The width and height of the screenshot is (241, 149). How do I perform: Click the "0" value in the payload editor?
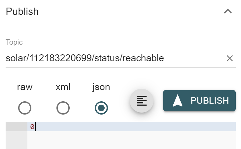click(x=32, y=127)
